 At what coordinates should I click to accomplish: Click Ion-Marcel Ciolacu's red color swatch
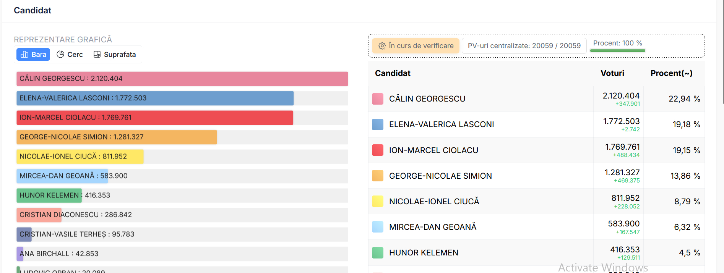pyautogui.click(x=378, y=150)
